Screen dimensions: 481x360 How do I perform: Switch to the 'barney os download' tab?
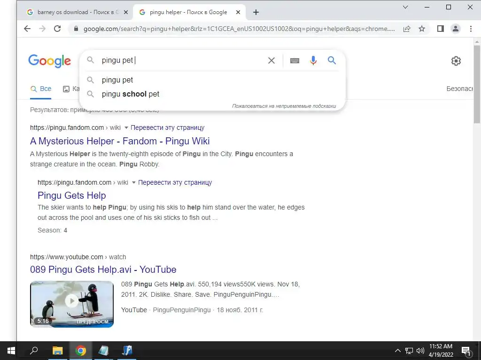point(78,12)
